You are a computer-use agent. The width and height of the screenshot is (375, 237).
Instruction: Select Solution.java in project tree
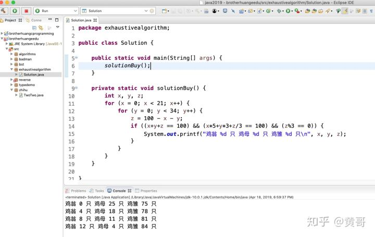(x=33, y=74)
